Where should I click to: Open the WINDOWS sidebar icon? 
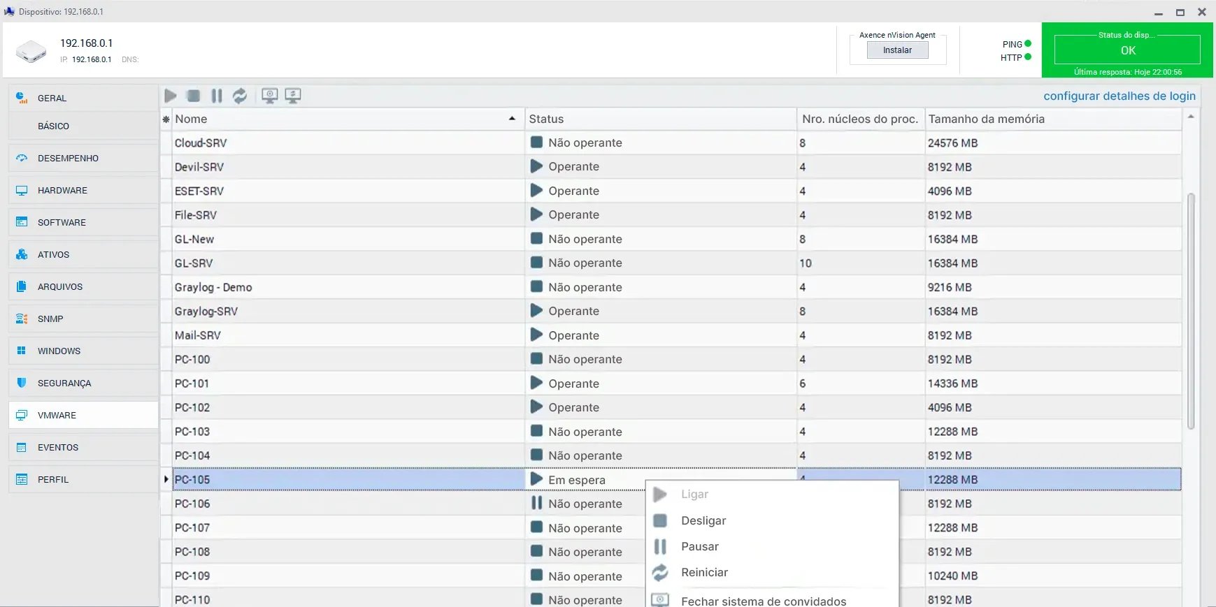pos(22,351)
